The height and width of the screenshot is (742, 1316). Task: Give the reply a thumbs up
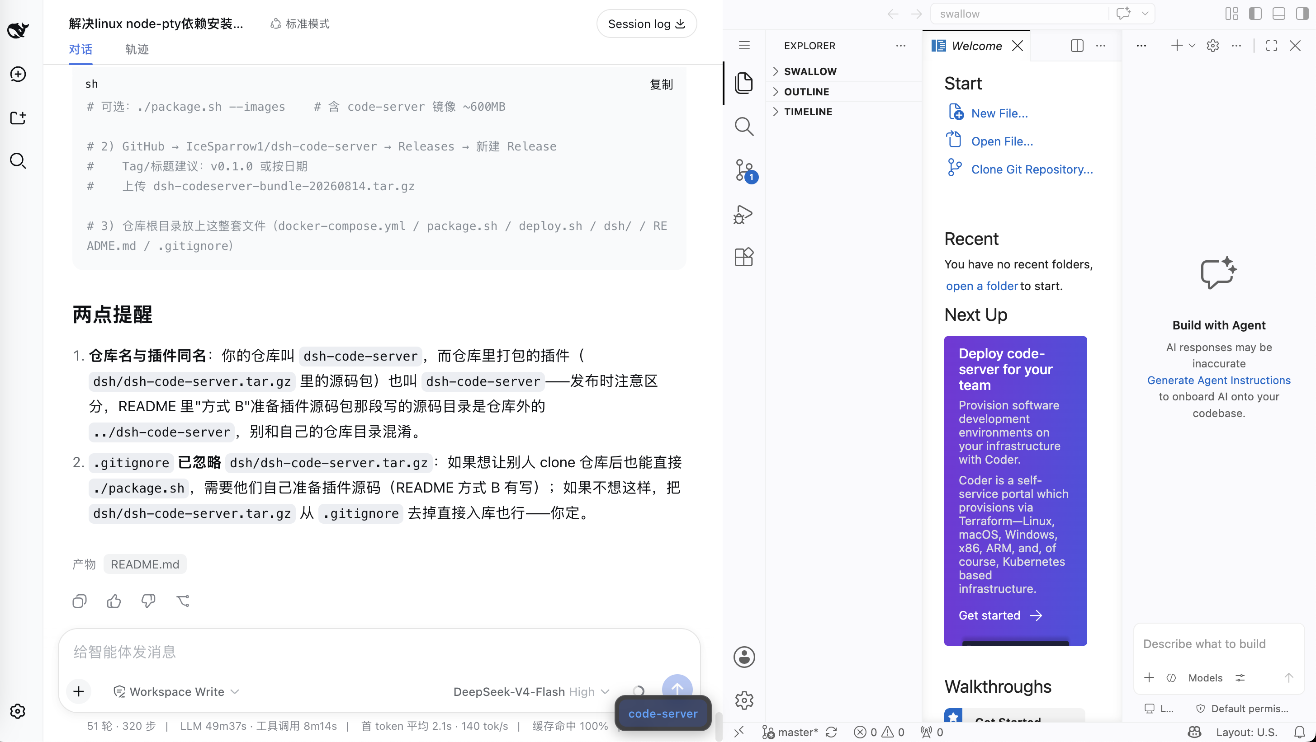point(114,601)
